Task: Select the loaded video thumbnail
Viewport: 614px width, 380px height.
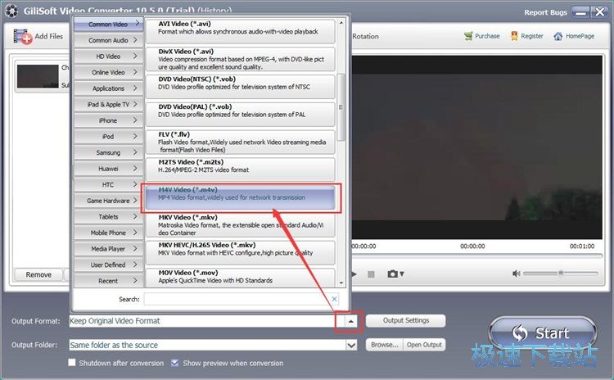Action: [x=38, y=76]
